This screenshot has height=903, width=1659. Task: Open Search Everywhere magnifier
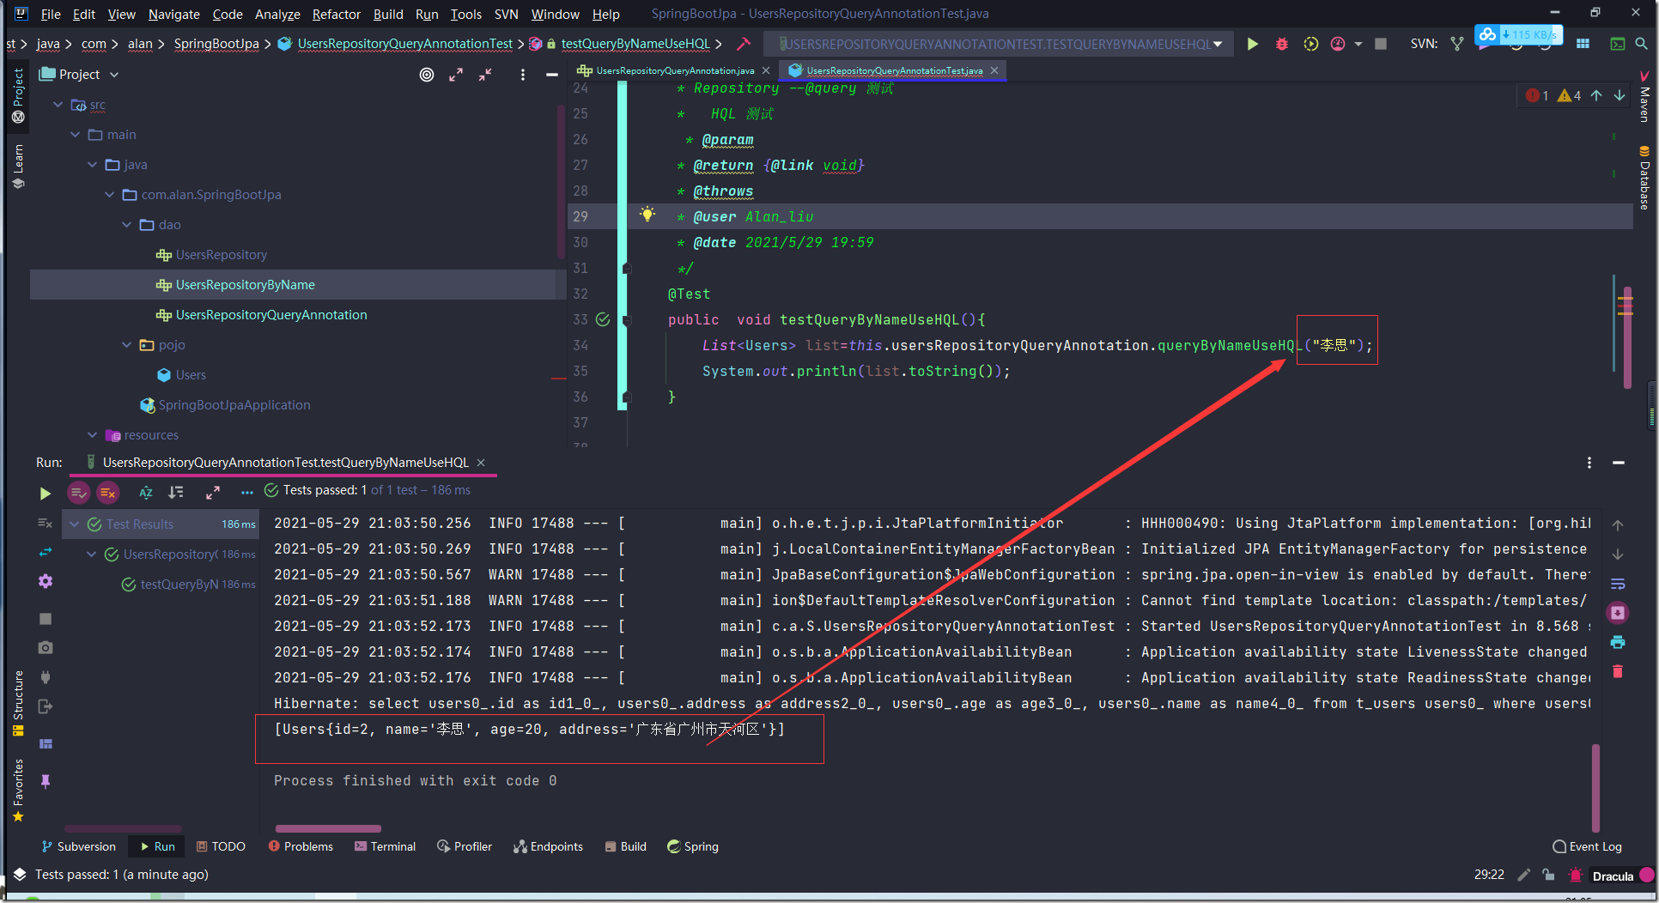[x=1641, y=44]
